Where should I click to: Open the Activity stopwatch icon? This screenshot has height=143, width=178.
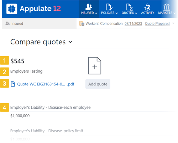click(x=147, y=7)
